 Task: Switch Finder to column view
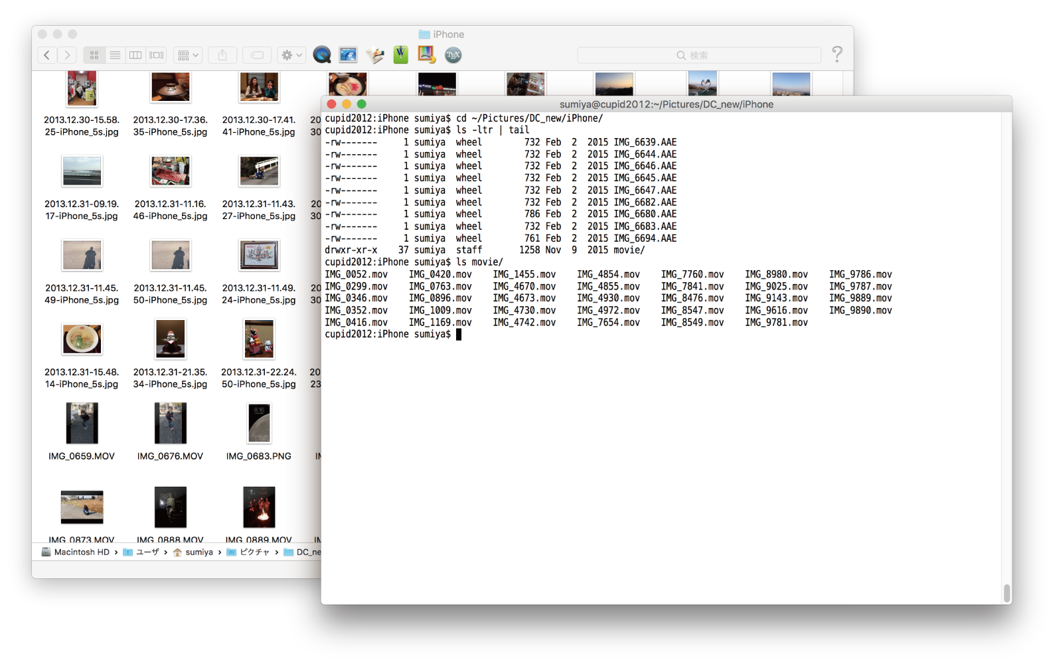click(135, 55)
